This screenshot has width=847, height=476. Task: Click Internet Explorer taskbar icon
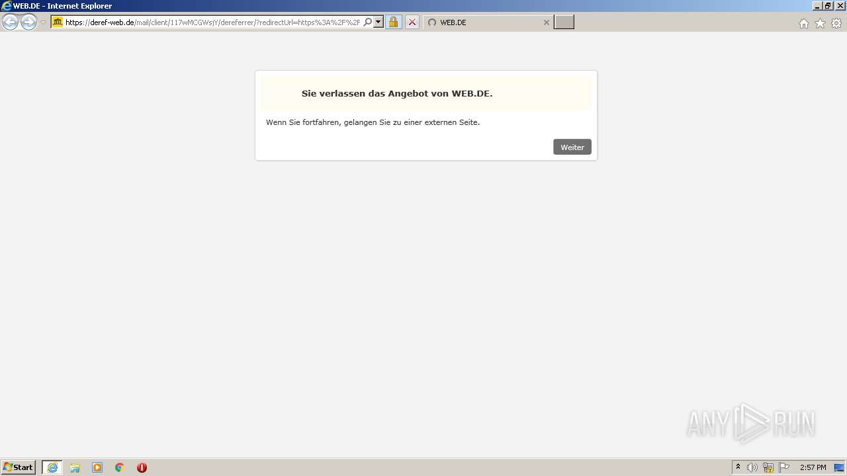click(x=52, y=467)
